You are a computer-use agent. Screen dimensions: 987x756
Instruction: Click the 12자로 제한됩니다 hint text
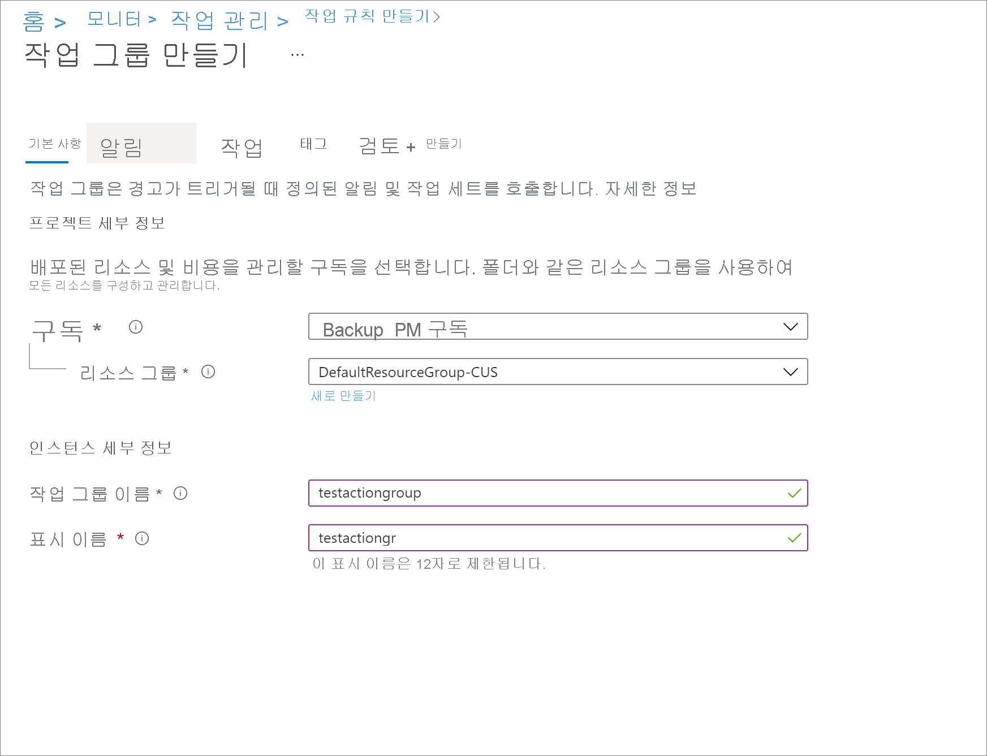tap(429, 564)
